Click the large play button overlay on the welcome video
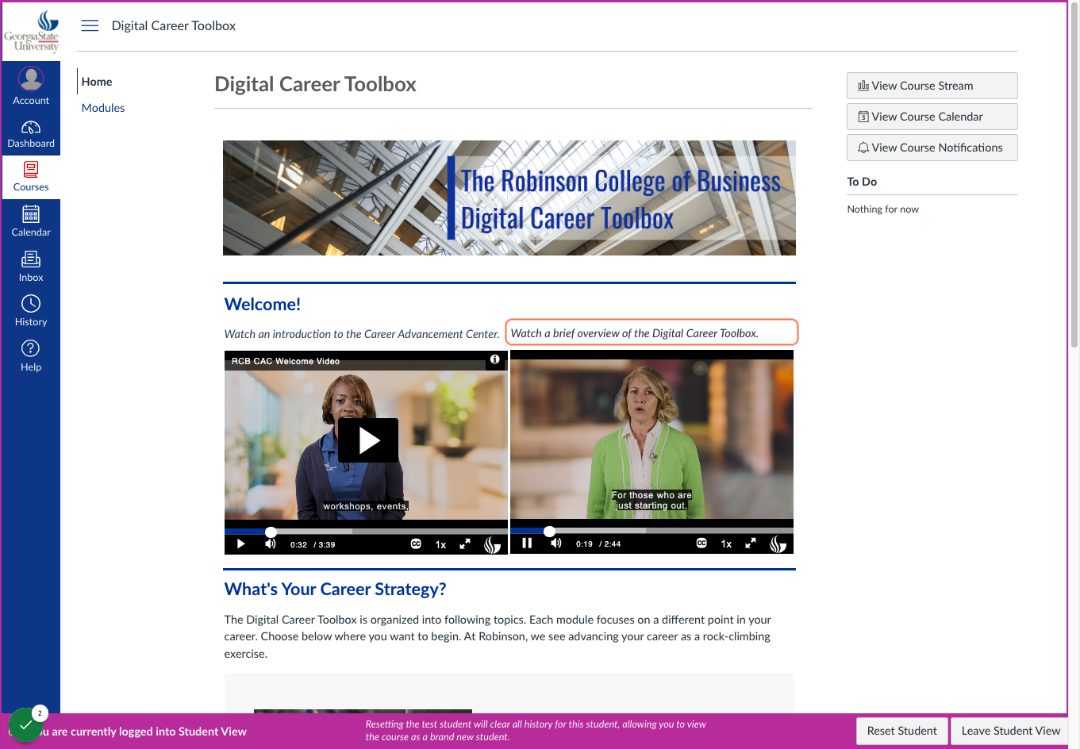This screenshot has width=1080, height=749. pyautogui.click(x=368, y=440)
